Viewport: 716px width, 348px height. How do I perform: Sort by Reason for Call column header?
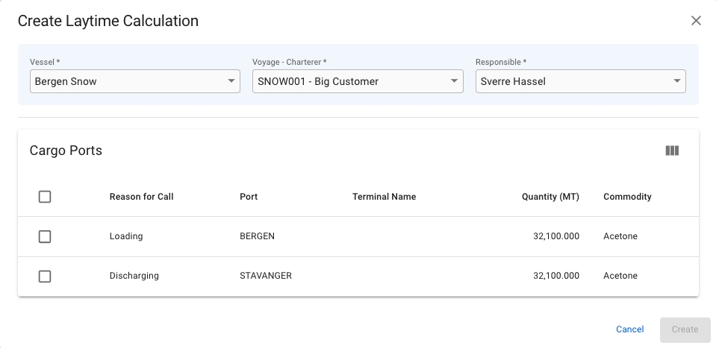(x=141, y=197)
